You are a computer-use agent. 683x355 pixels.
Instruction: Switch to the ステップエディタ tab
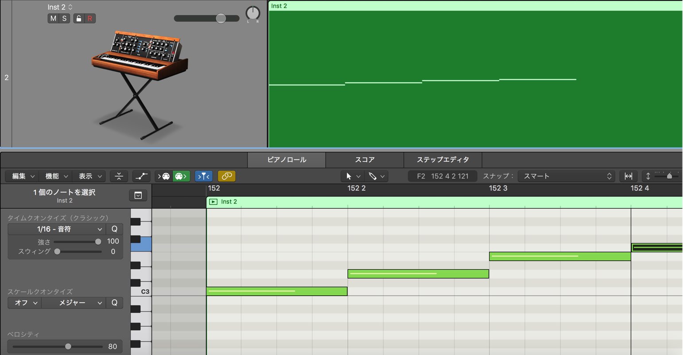[443, 160]
